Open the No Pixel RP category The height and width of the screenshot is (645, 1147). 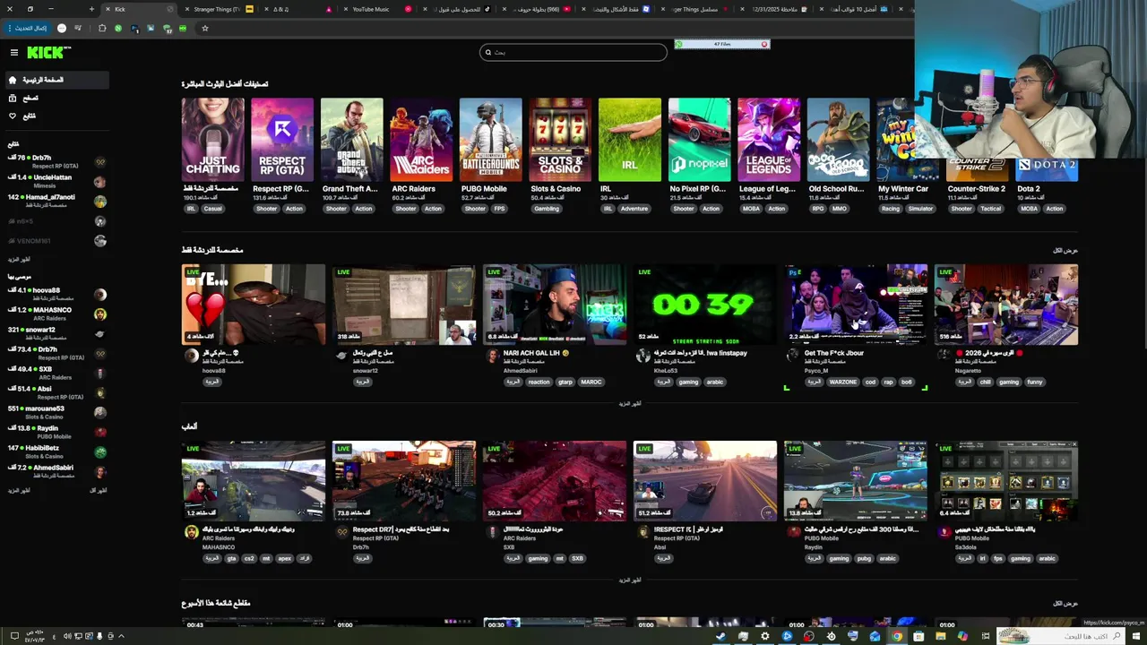tap(699, 140)
